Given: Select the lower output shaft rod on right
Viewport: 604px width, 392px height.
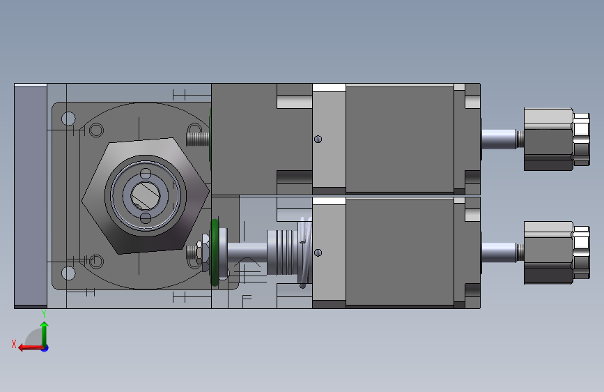Looking at the screenshot, I should 499,252.
